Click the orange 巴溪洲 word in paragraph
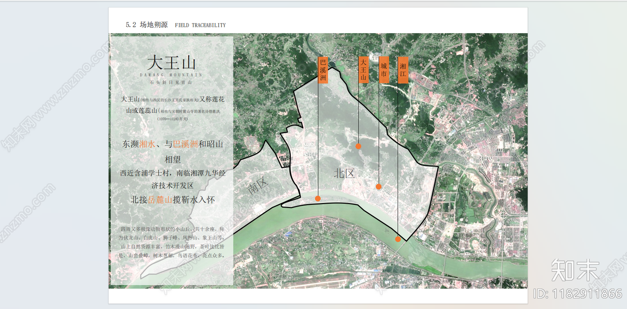627x309 pixels. click(185, 144)
